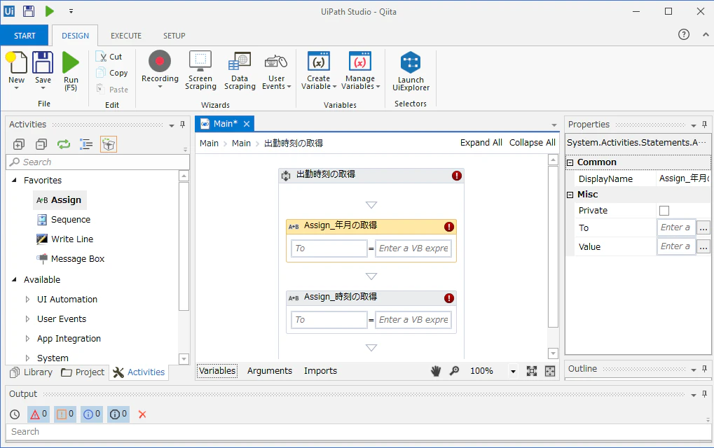Screen dimensions: 714x448
Task: Click Create Variable icon
Action: (319, 62)
